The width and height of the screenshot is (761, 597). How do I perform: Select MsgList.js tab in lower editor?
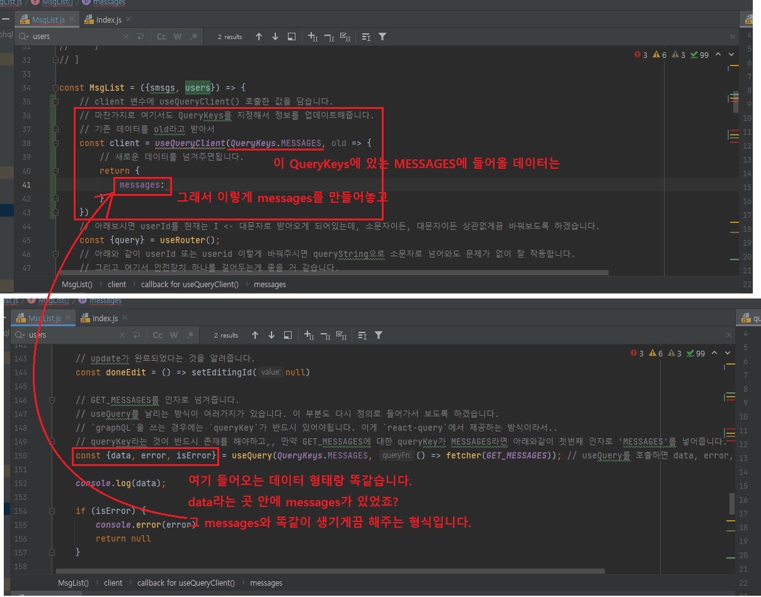coord(43,319)
